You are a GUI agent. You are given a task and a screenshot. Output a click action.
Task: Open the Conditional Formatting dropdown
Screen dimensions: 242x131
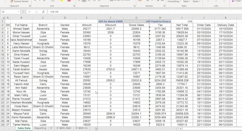click(x=174, y=1)
